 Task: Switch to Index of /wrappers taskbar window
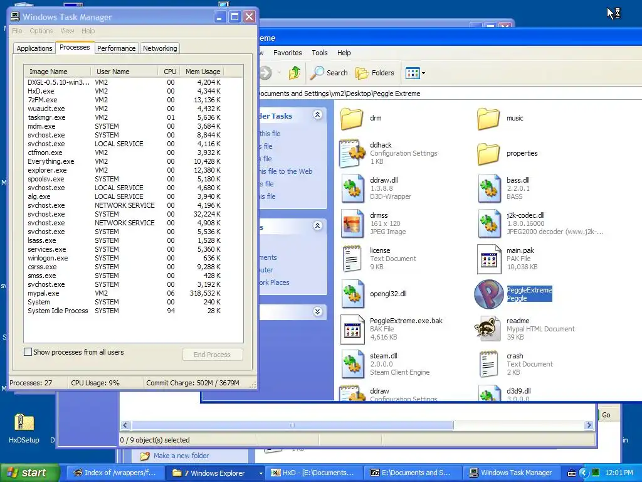[x=116, y=473]
